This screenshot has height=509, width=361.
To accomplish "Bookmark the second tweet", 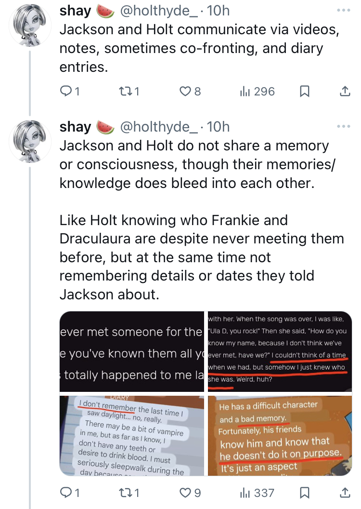I will (x=304, y=493).
